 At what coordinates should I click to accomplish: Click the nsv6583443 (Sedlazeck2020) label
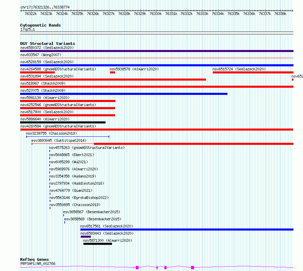tap(107, 233)
